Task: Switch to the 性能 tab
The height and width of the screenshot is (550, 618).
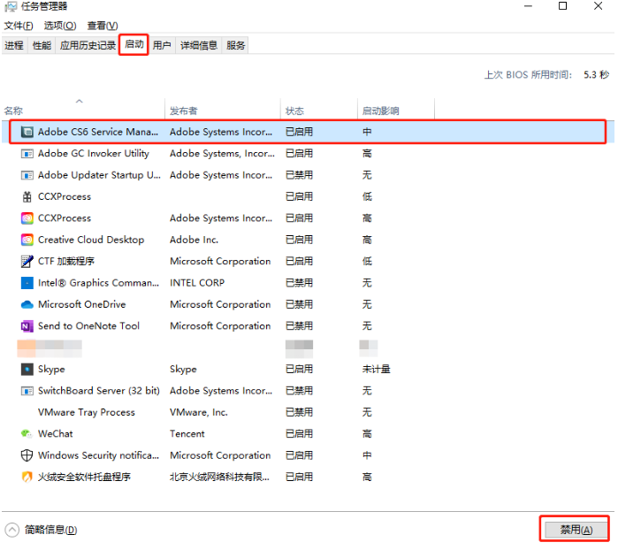Action: 42,45
